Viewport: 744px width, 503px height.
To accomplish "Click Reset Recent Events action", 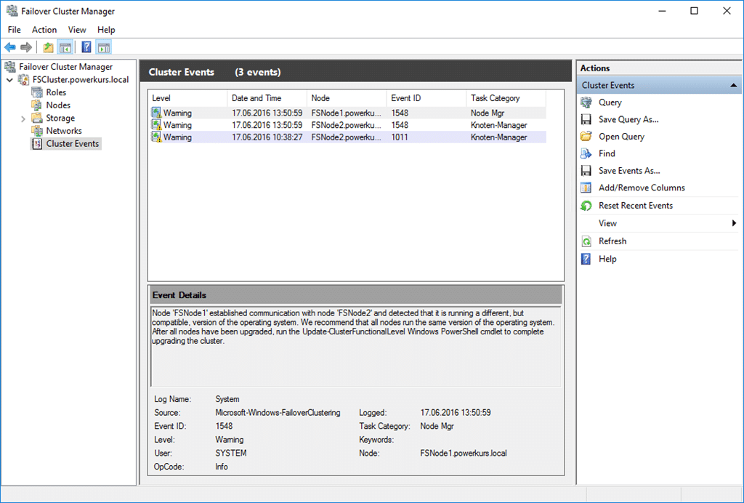I will [636, 206].
